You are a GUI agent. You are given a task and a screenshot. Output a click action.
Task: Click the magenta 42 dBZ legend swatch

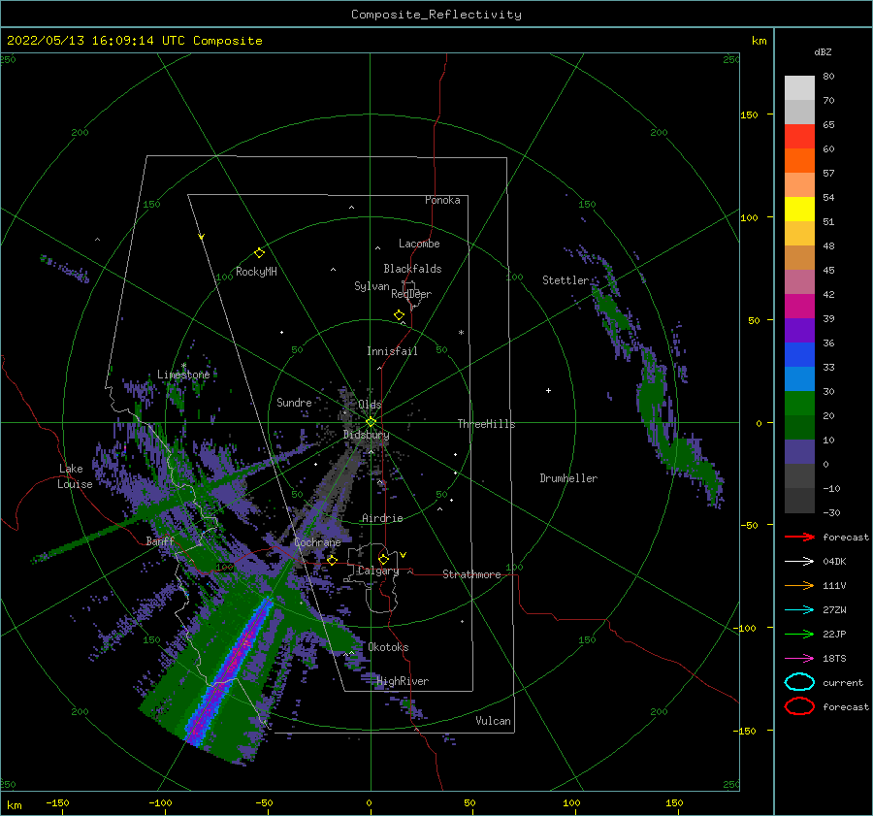[799, 306]
